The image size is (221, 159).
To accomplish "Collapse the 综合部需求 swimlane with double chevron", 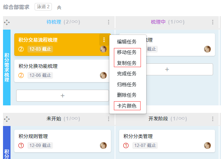I will click(59, 7).
